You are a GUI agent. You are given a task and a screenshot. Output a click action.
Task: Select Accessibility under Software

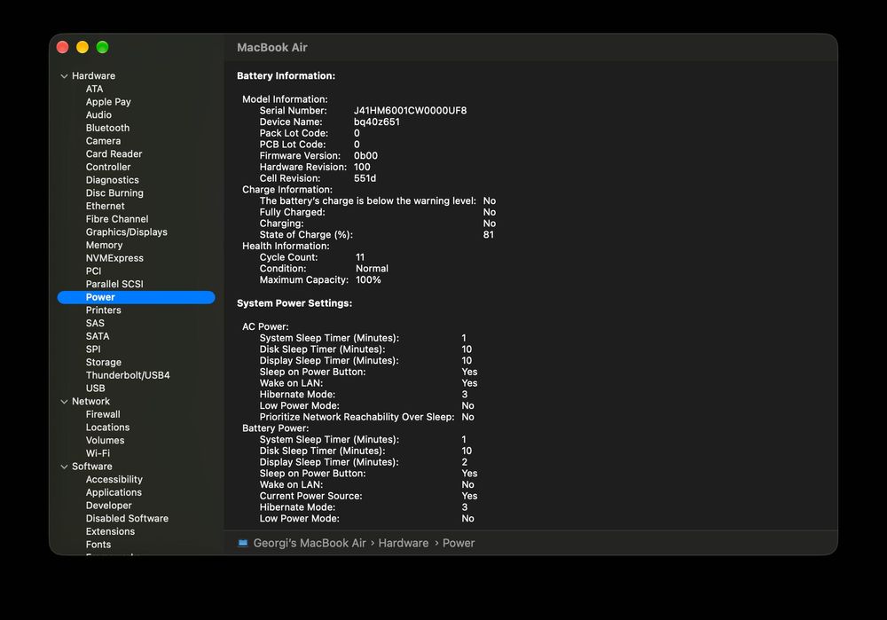point(114,479)
